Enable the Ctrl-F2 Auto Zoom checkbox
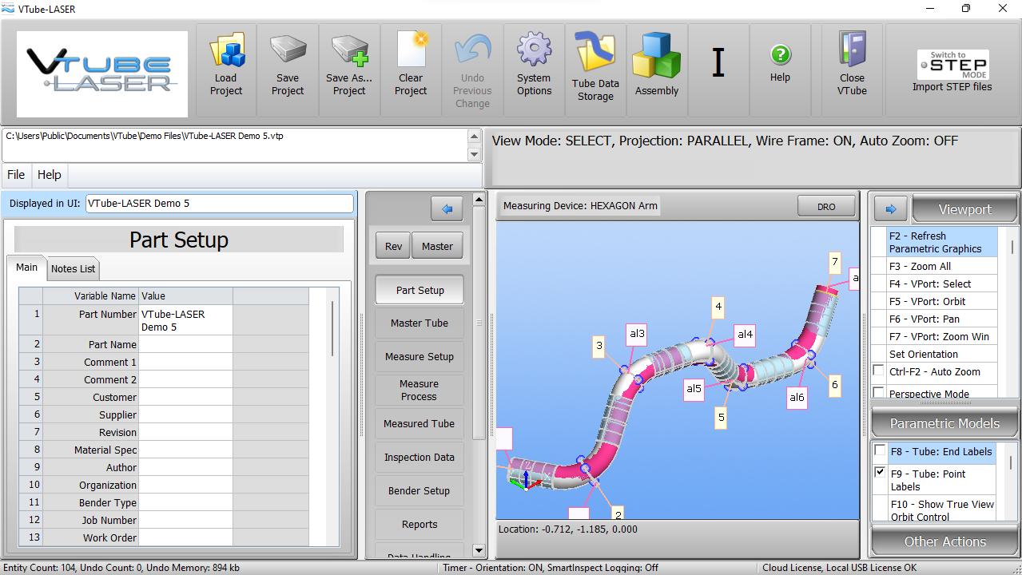The width and height of the screenshot is (1022, 575). pos(879,371)
